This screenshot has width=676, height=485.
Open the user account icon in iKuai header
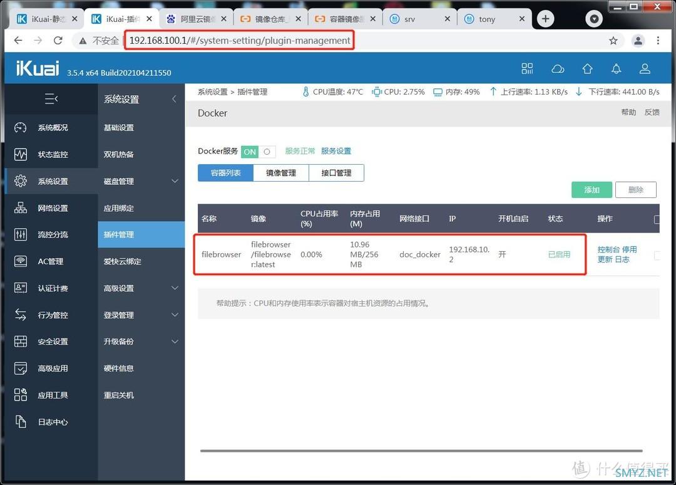[645, 68]
